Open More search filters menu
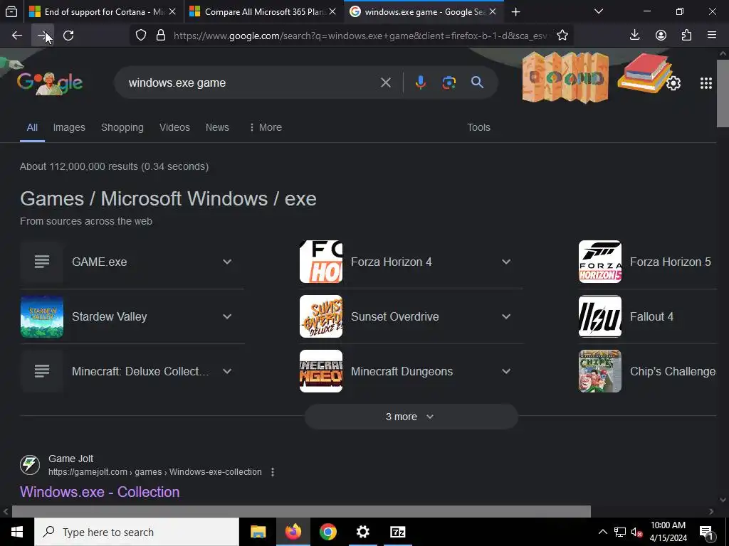 click(x=266, y=127)
